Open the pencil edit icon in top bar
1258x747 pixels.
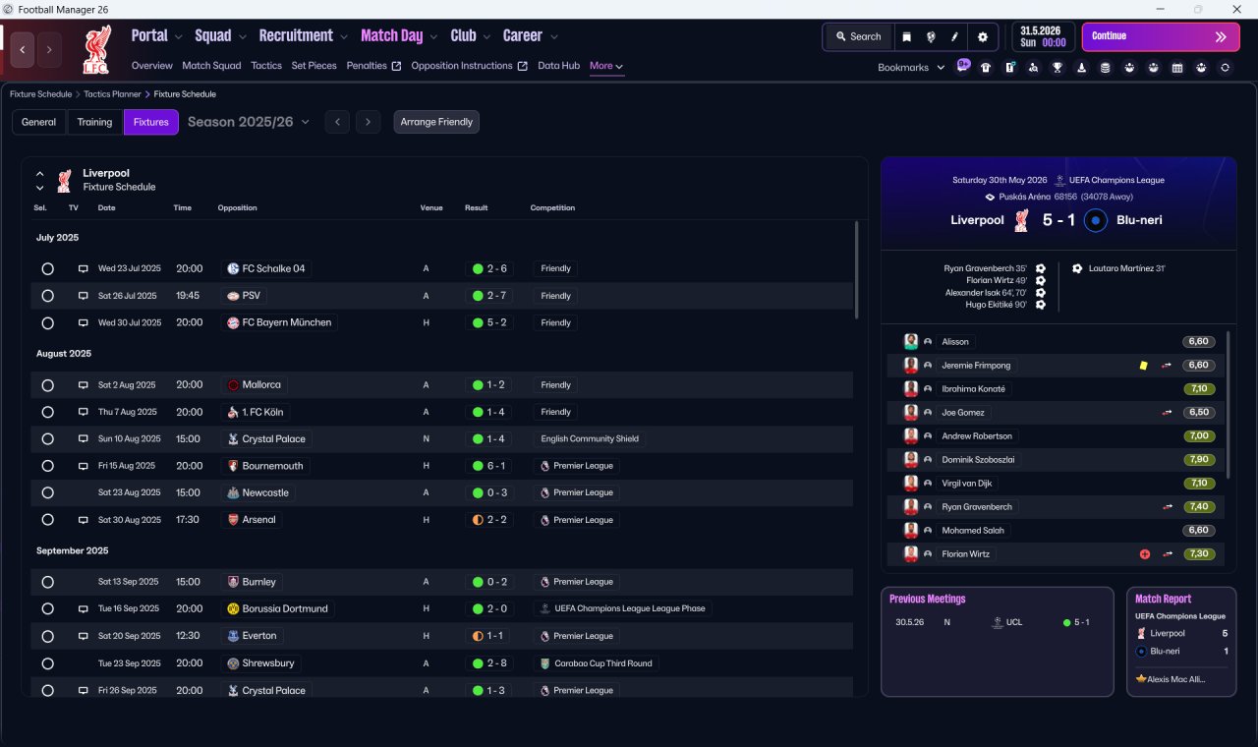954,36
